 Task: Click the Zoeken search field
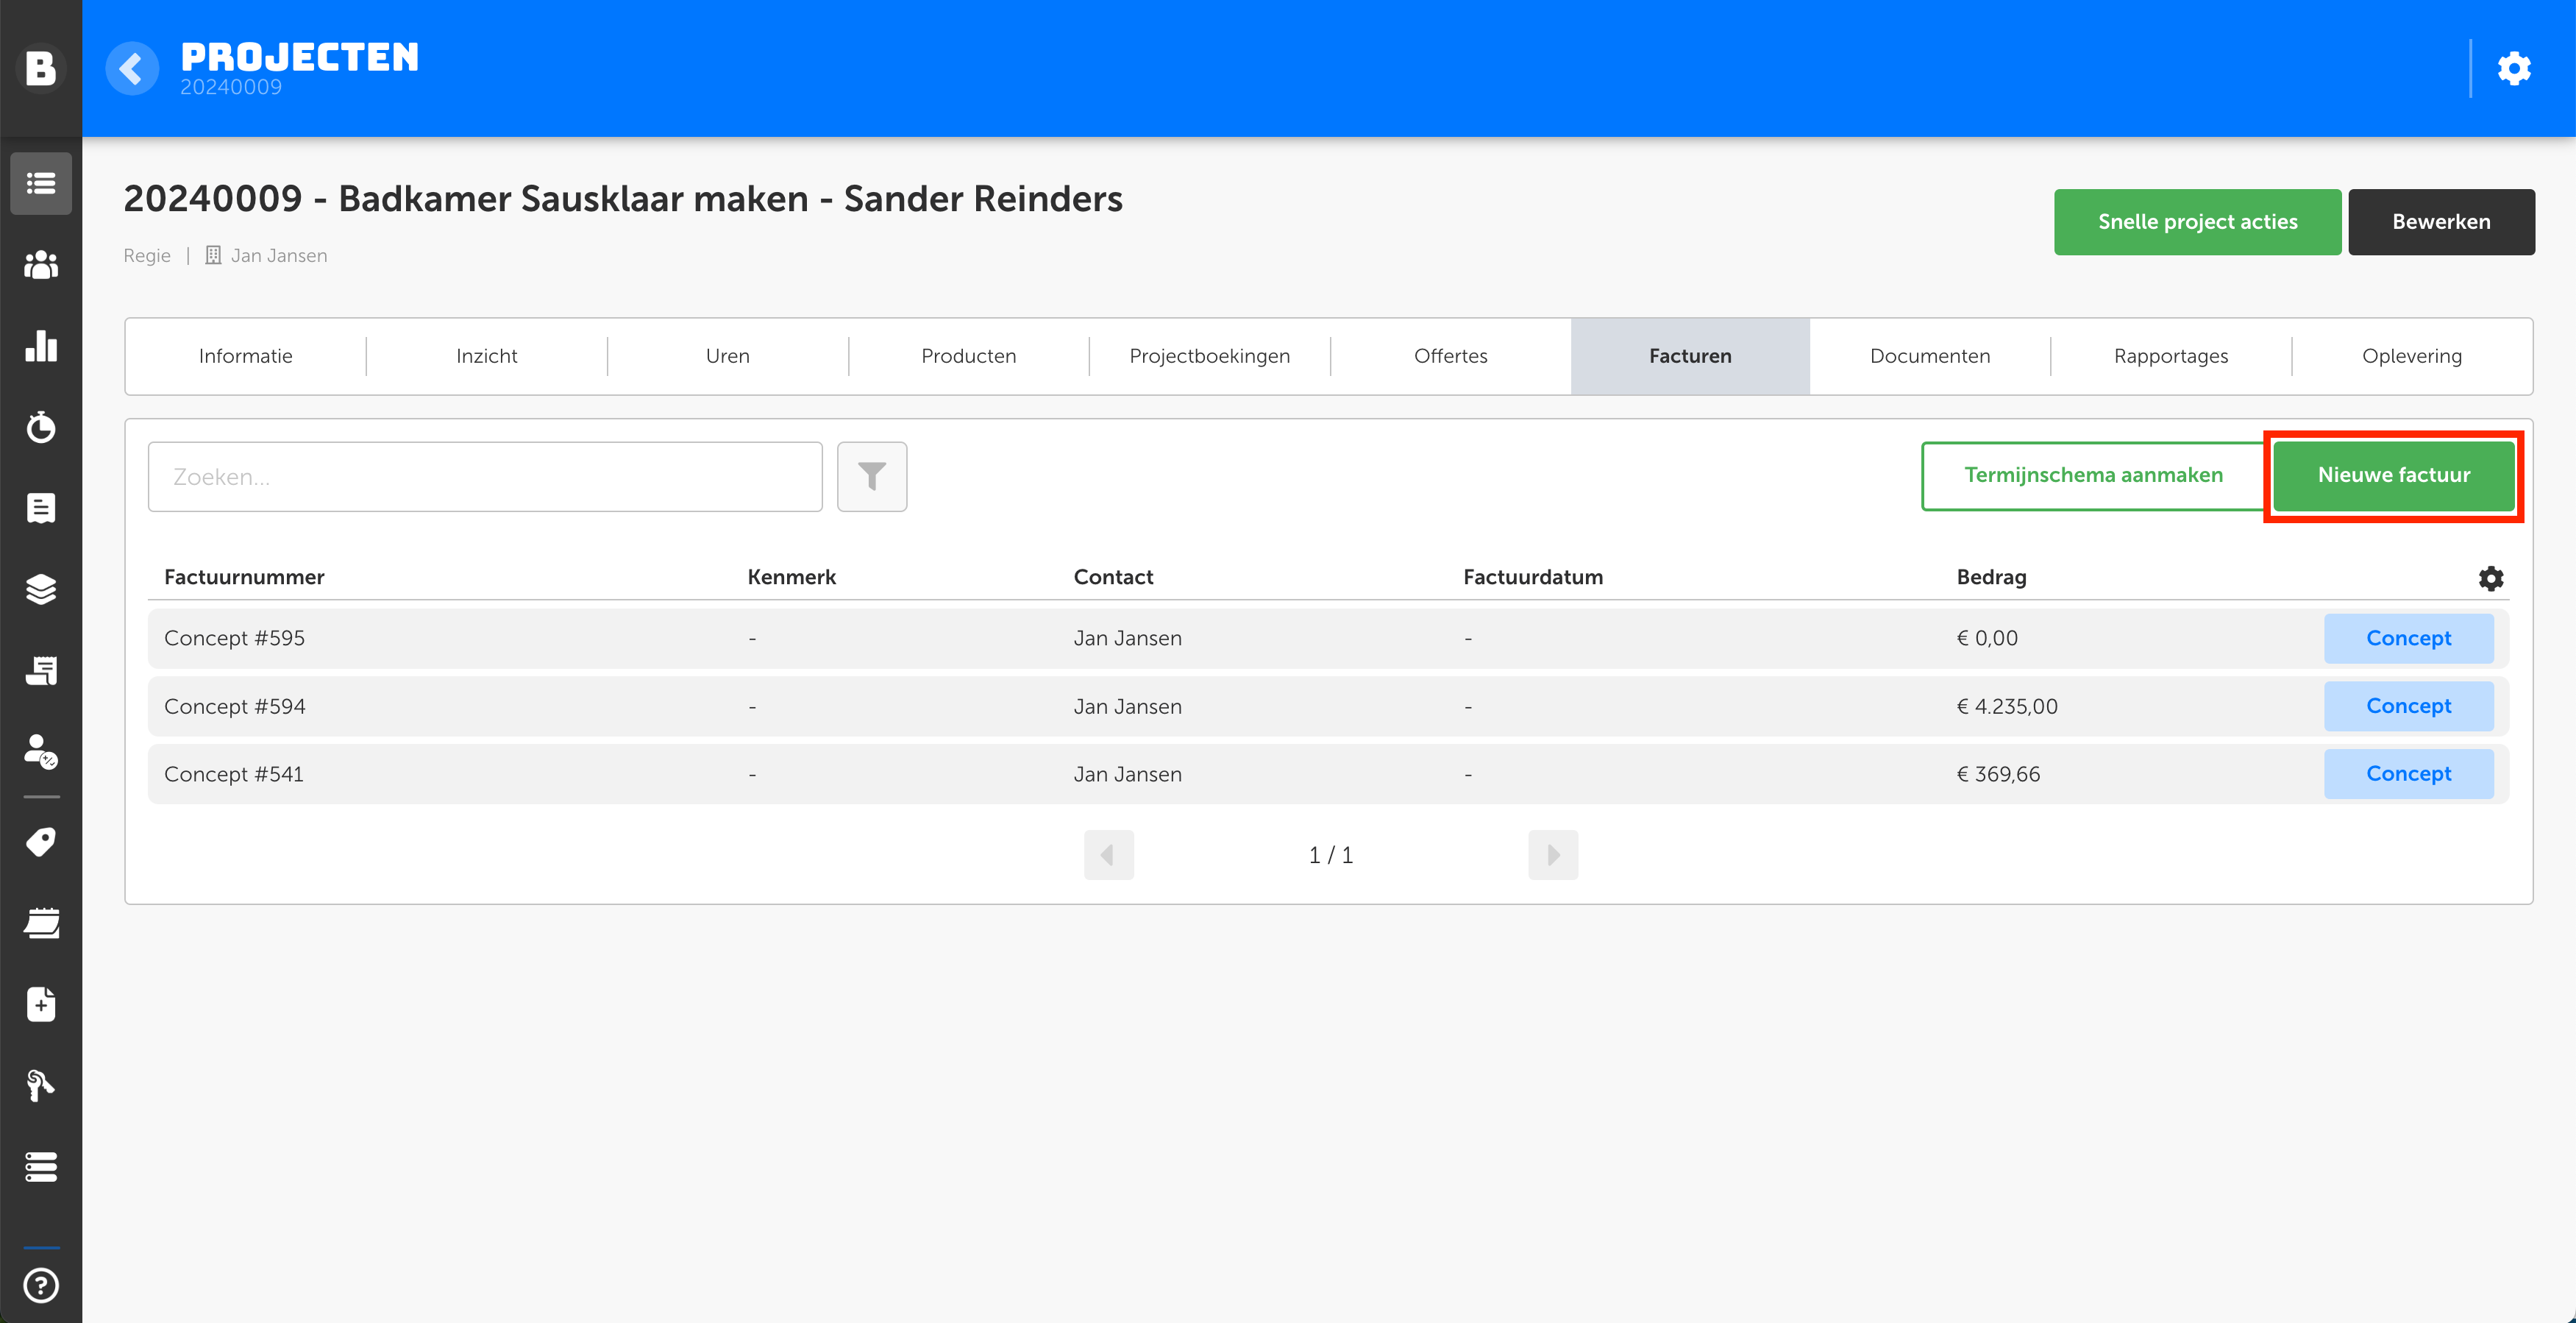[x=485, y=477]
